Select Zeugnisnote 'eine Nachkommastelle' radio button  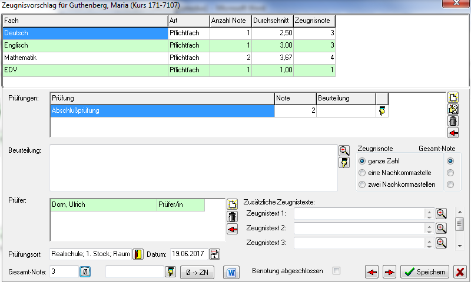pos(362,173)
